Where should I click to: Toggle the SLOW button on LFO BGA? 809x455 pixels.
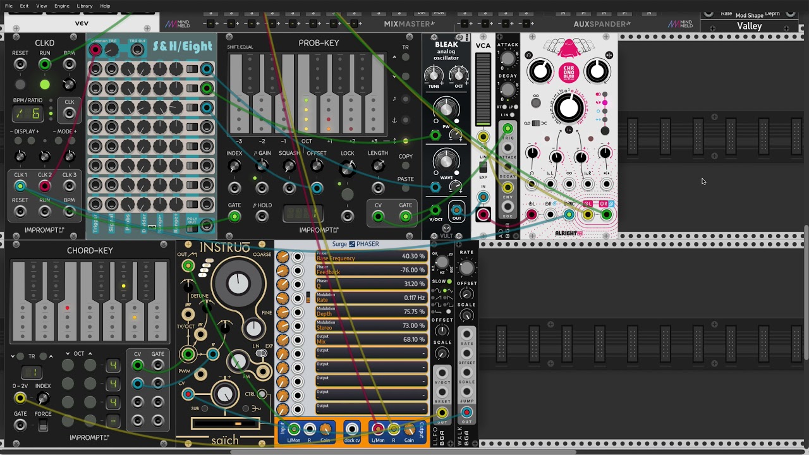[449, 281]
